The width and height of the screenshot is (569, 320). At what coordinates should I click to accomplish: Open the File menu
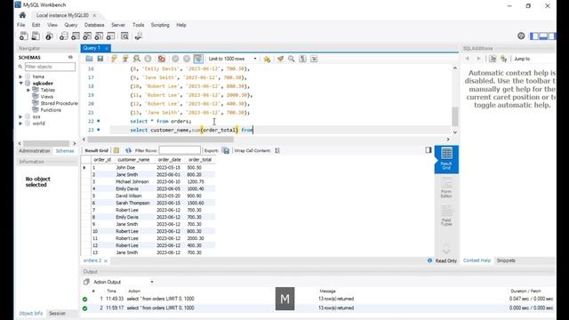click(x=21, y=25)
